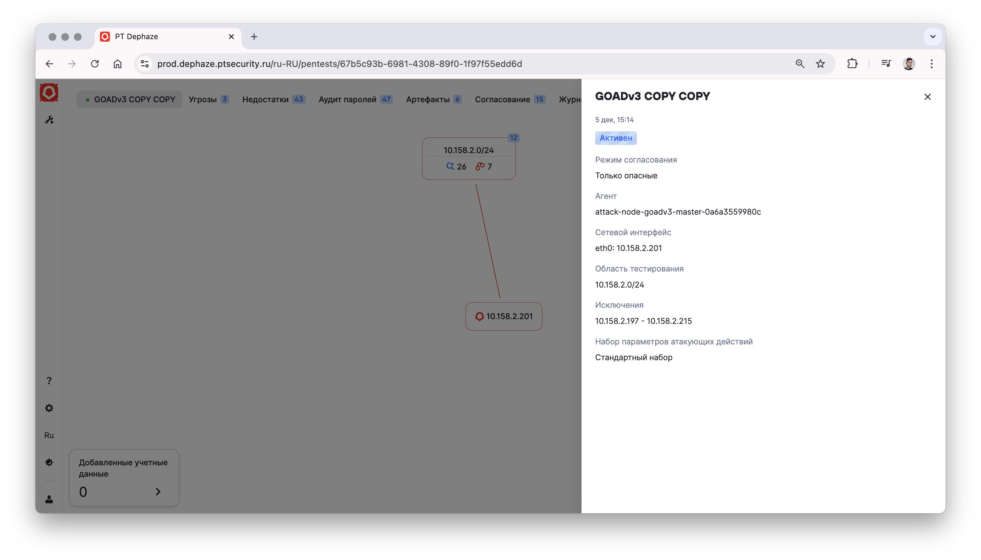Image resolution: width=981 pixels, height=560 pixels.
Task: Switch language via Ru button
Action: point(49,435)
